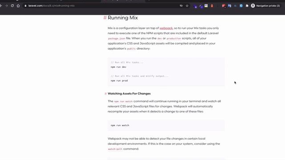Click the crossed-eye tracking icon in address bar
The image size is (285, 160).
click(181, 6)
